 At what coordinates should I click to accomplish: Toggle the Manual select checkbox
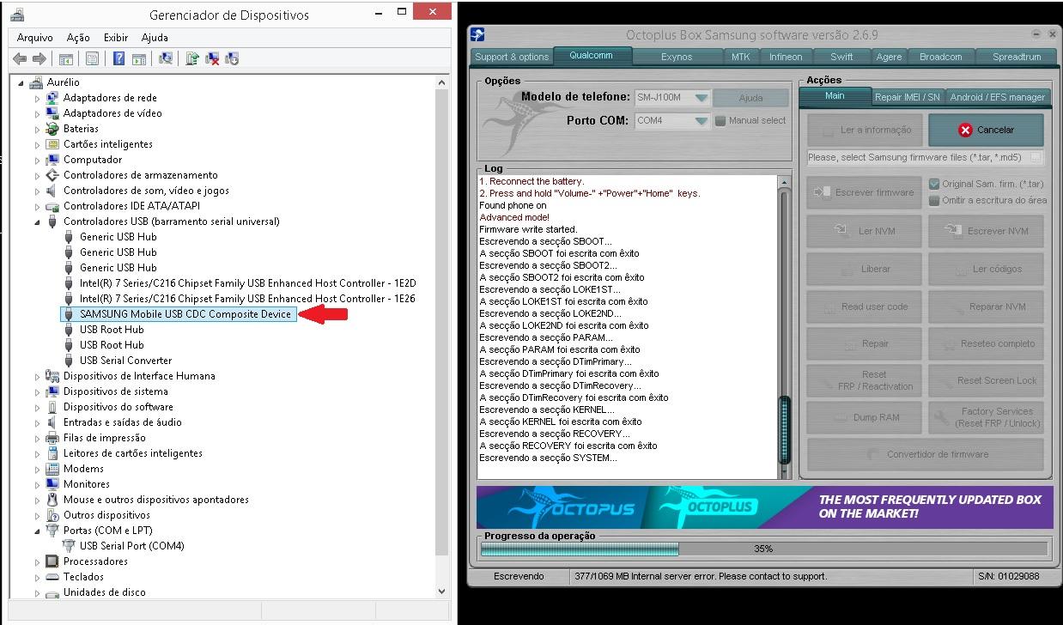coord(720,121)
